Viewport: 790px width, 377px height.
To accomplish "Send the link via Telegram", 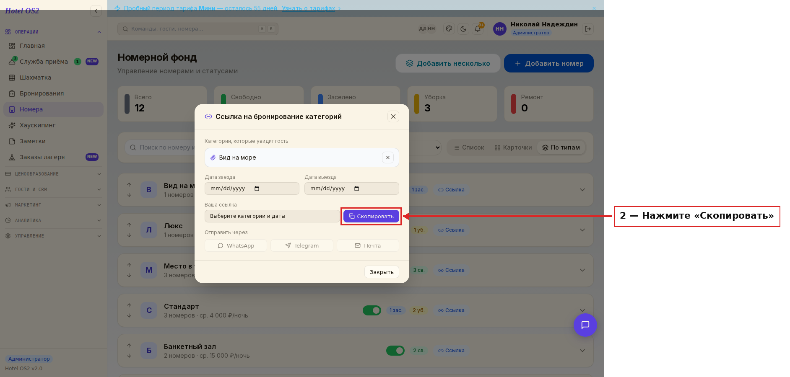I will pyautogui.click(x=302, y=245).
